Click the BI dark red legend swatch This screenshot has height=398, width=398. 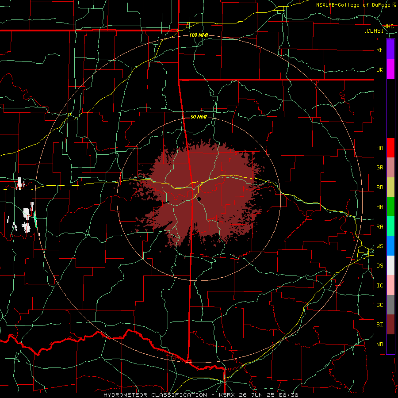pyautogui.click(x=390, y=325)
